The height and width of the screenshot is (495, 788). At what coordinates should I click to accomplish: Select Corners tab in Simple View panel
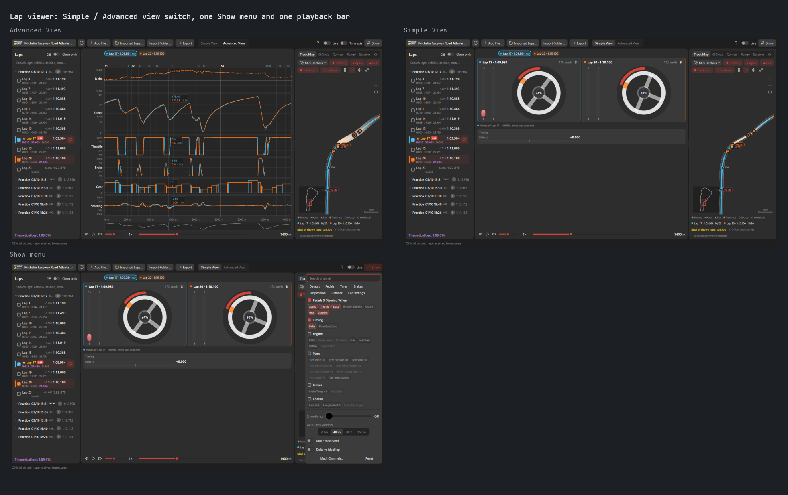tap(732, 55)
